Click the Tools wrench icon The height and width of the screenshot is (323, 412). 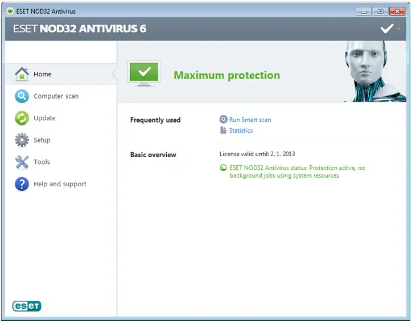[x=22, y=162]
